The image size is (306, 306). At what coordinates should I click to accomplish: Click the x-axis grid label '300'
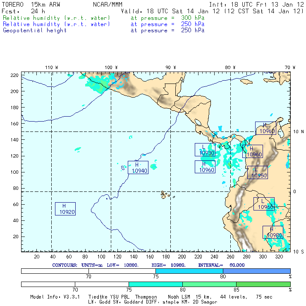click(x=263, y=256)
